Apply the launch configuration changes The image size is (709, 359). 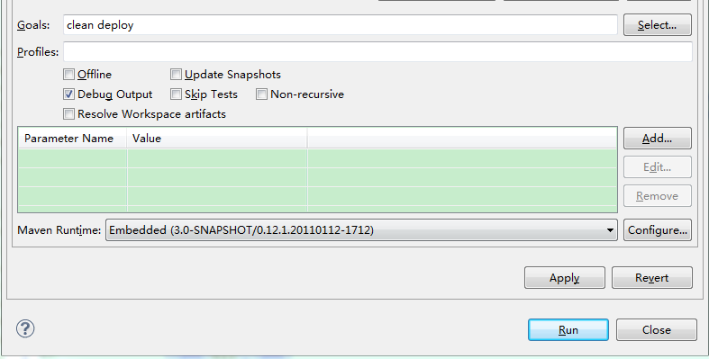pyautogui.click(x=565, y=278)
